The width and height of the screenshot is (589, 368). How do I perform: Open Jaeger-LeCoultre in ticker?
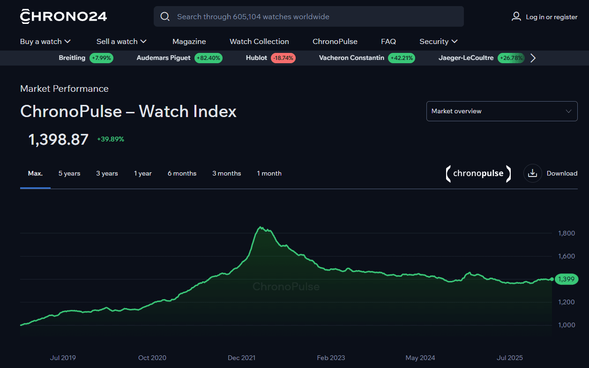click(x=466, y=58)
